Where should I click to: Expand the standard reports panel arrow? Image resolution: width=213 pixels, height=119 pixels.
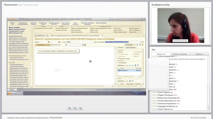[140, 32]
